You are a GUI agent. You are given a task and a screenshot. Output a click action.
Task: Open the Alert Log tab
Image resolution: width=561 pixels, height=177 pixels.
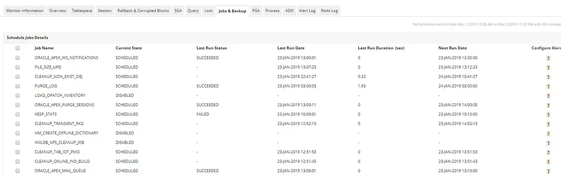pyautogui.click(x=308, y=10)
